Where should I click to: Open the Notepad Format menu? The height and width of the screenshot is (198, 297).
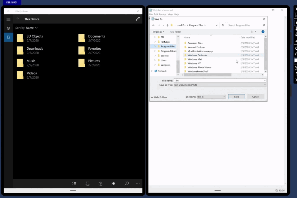point(163,14)
